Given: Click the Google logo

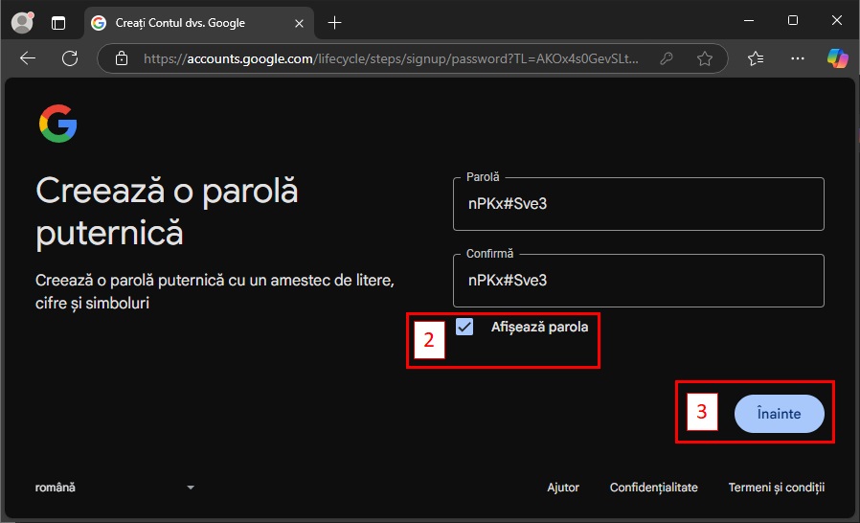Looking at the screenshot, I should pyautogui.click(x=57, y=125).
